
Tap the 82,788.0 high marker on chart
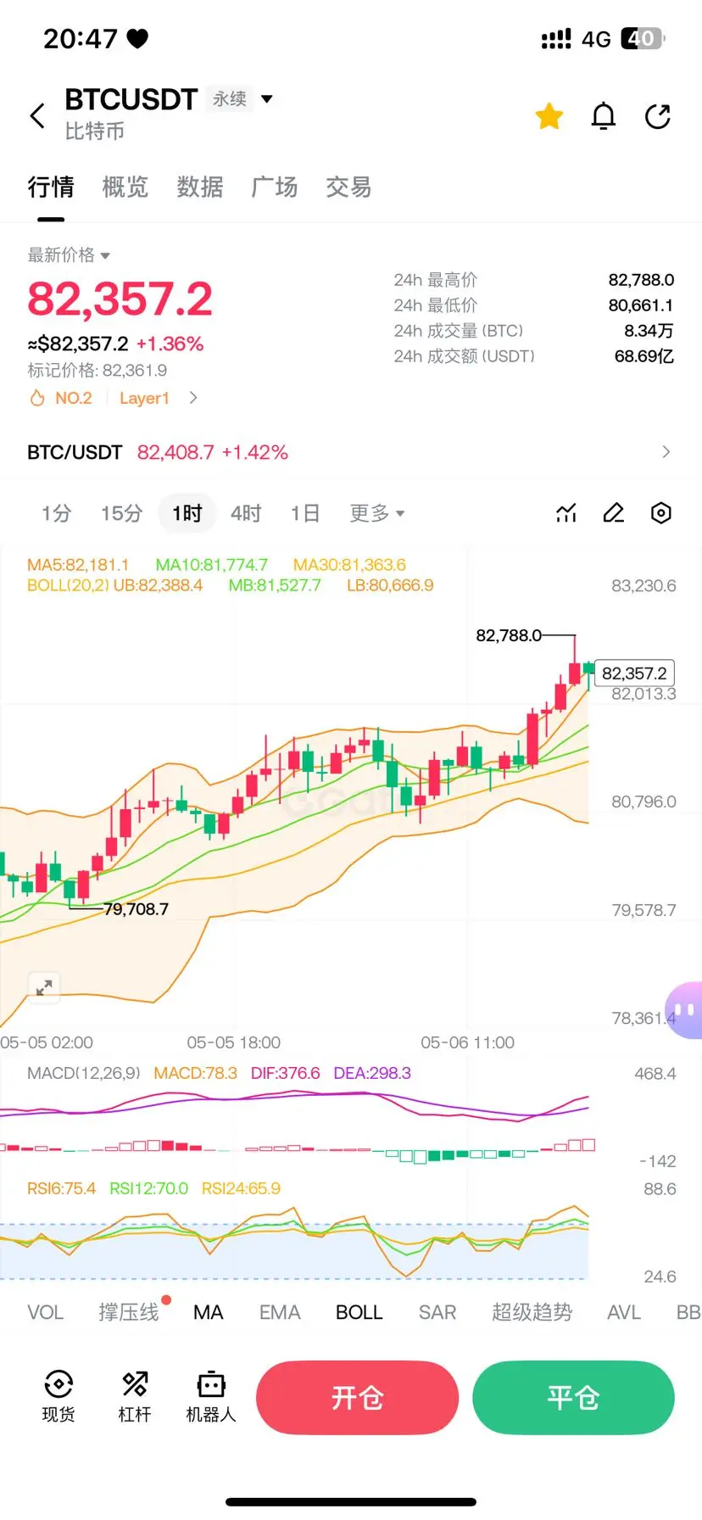pos(509,635)
